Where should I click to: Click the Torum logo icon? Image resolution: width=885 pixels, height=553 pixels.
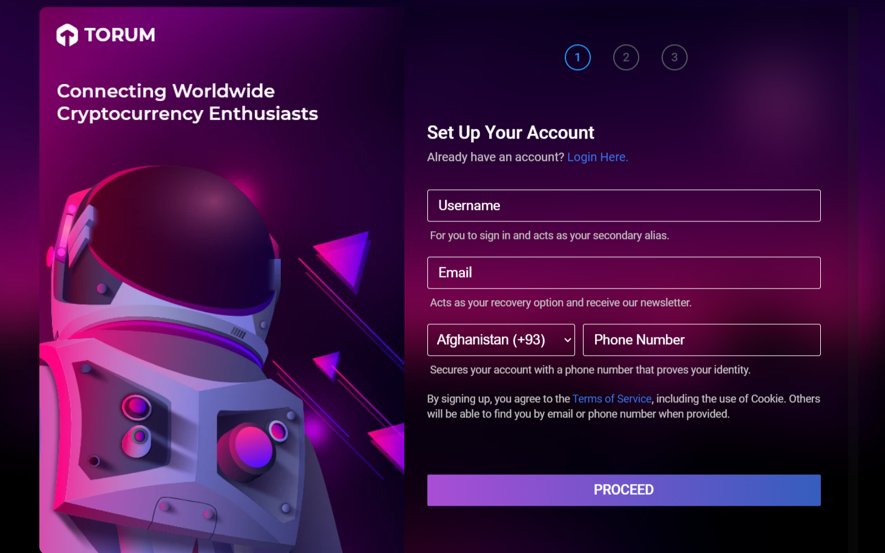pos(67,35)
